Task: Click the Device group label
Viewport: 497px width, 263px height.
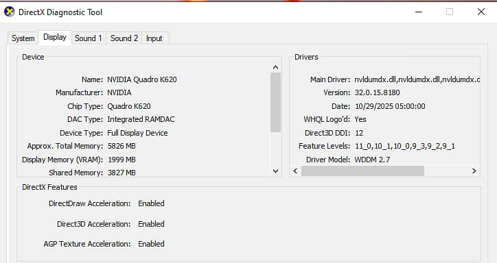Action: pyautogui.click(x=33, y=57)
